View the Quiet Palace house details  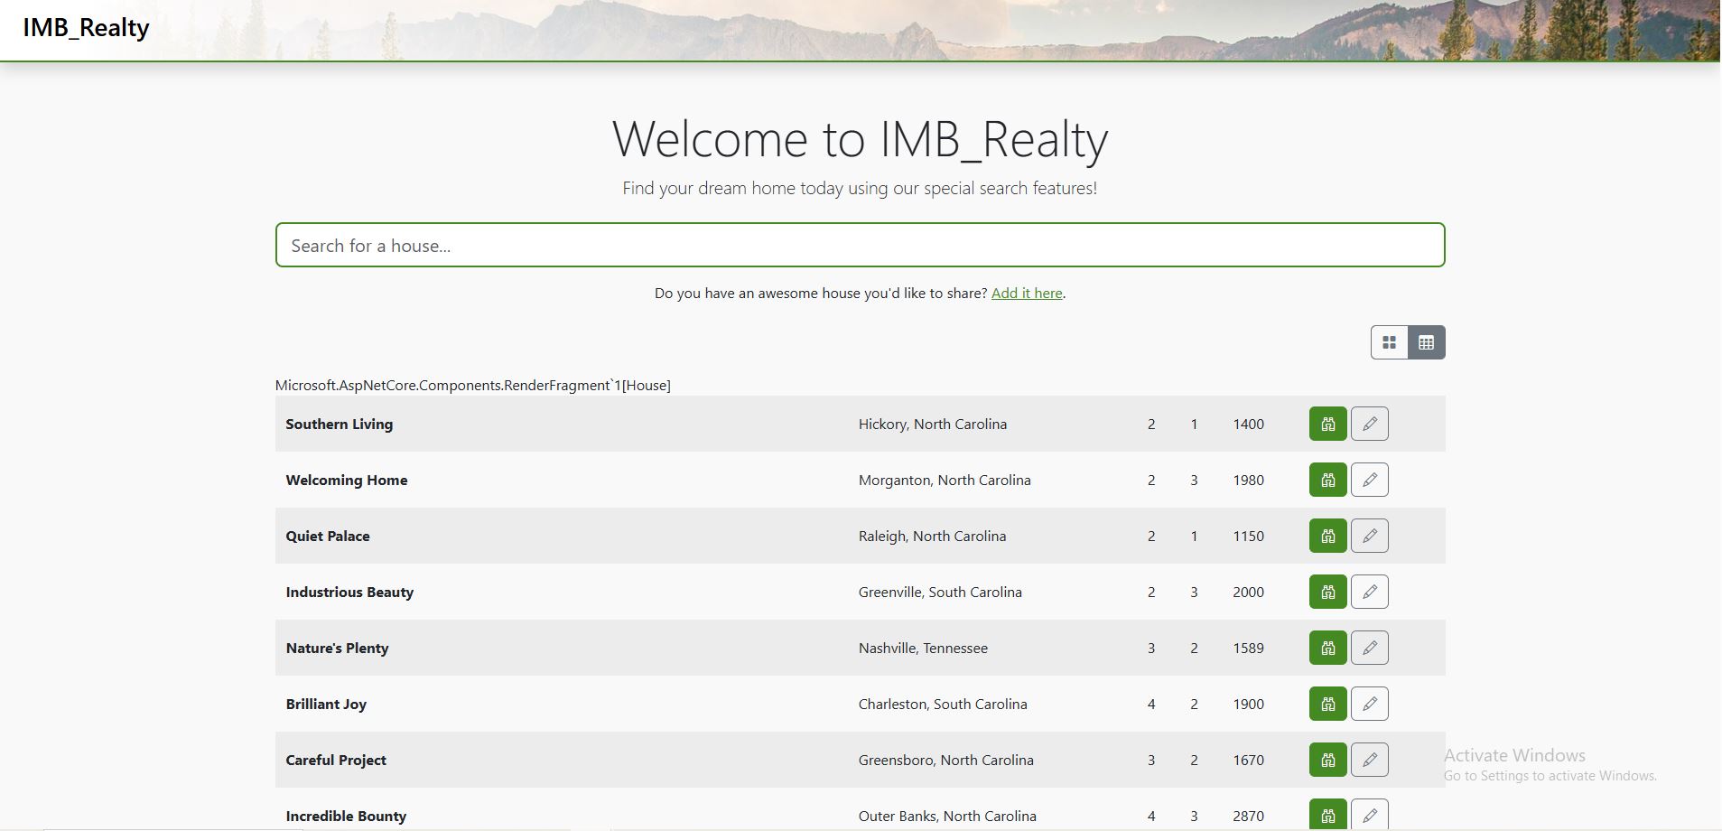click(1327, 536)
